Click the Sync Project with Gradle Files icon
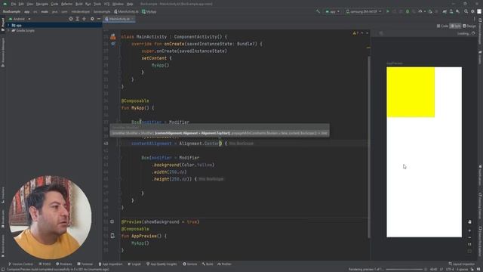 tap(445, 11)
